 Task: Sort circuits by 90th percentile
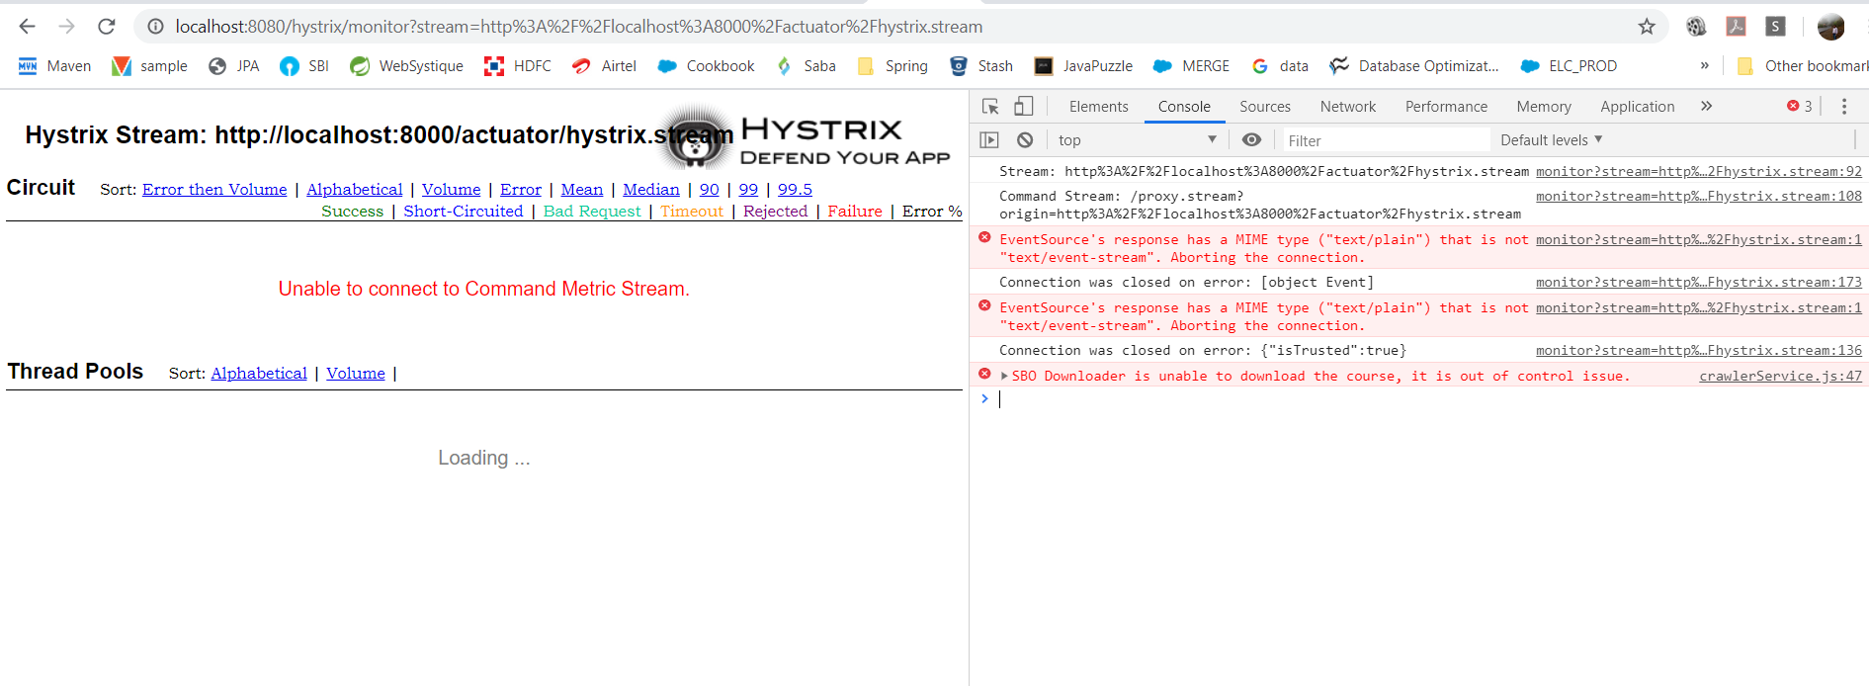tap(710, 190)
